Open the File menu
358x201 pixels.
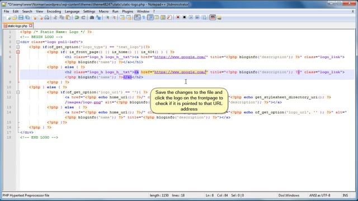[x=6, y=11]
